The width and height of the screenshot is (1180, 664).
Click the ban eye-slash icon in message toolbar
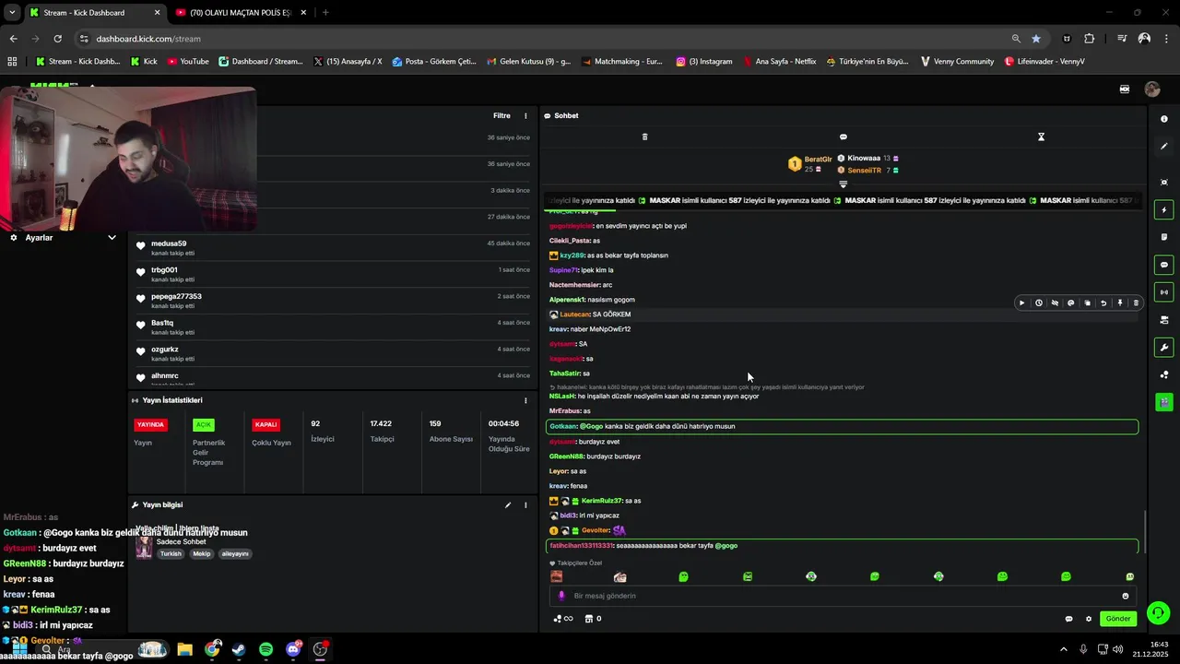pyautogui.click(x=1055, y=302)
